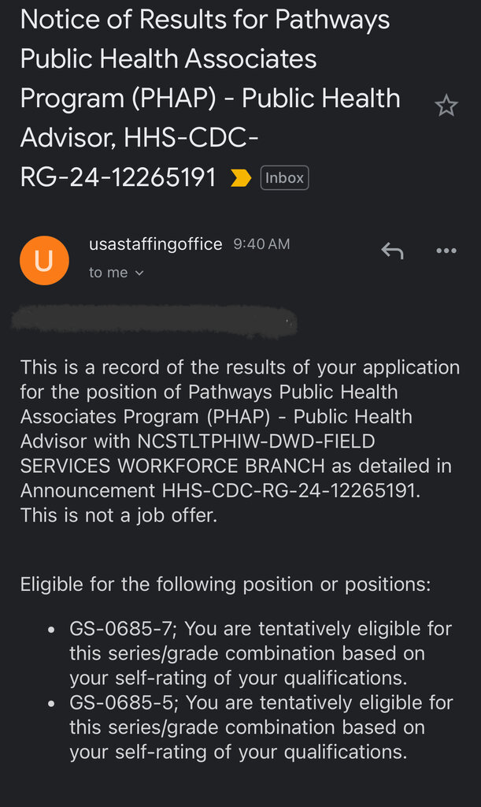Tap the orange U sender avatar
Viewport: 481px width, 807px height.
[43, 260]
